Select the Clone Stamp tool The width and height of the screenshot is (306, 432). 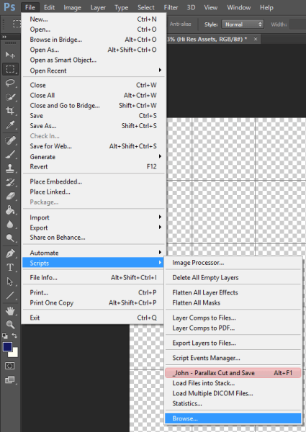(10, 168)
